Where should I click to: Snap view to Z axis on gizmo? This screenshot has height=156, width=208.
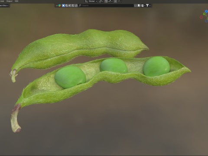pos(206,11)
